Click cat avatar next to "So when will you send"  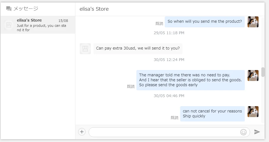(x=253, y=22)
